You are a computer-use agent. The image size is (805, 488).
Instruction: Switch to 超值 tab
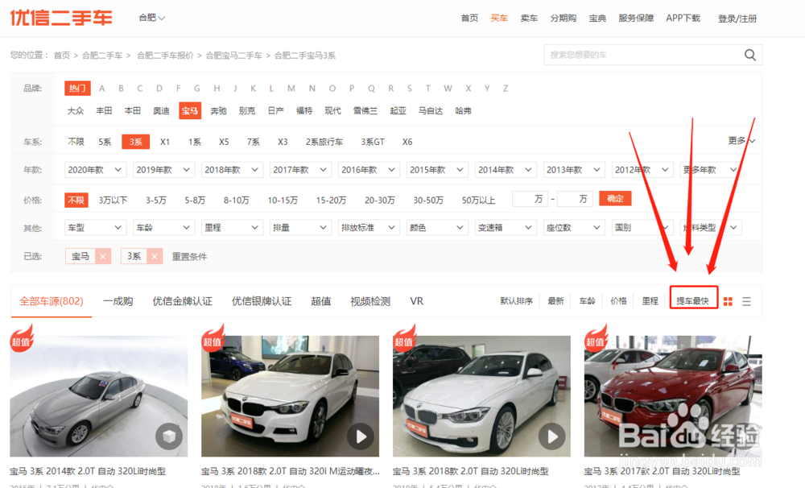pos(321,301)
